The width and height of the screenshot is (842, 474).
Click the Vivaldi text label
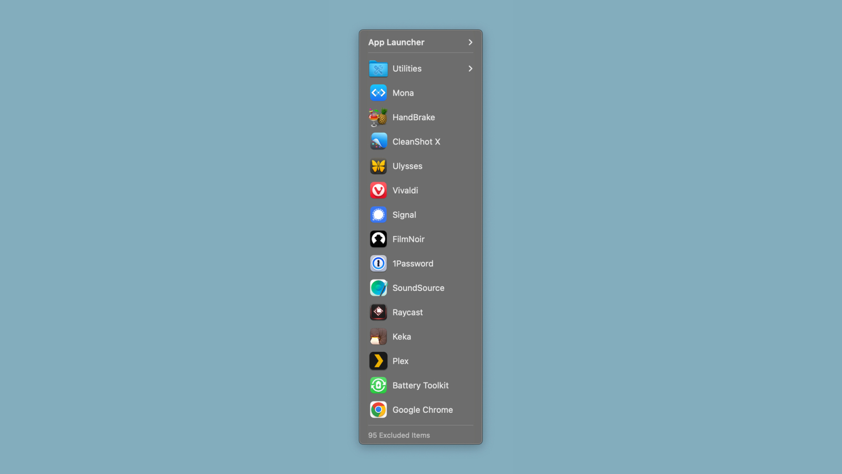tap(405, 190)
